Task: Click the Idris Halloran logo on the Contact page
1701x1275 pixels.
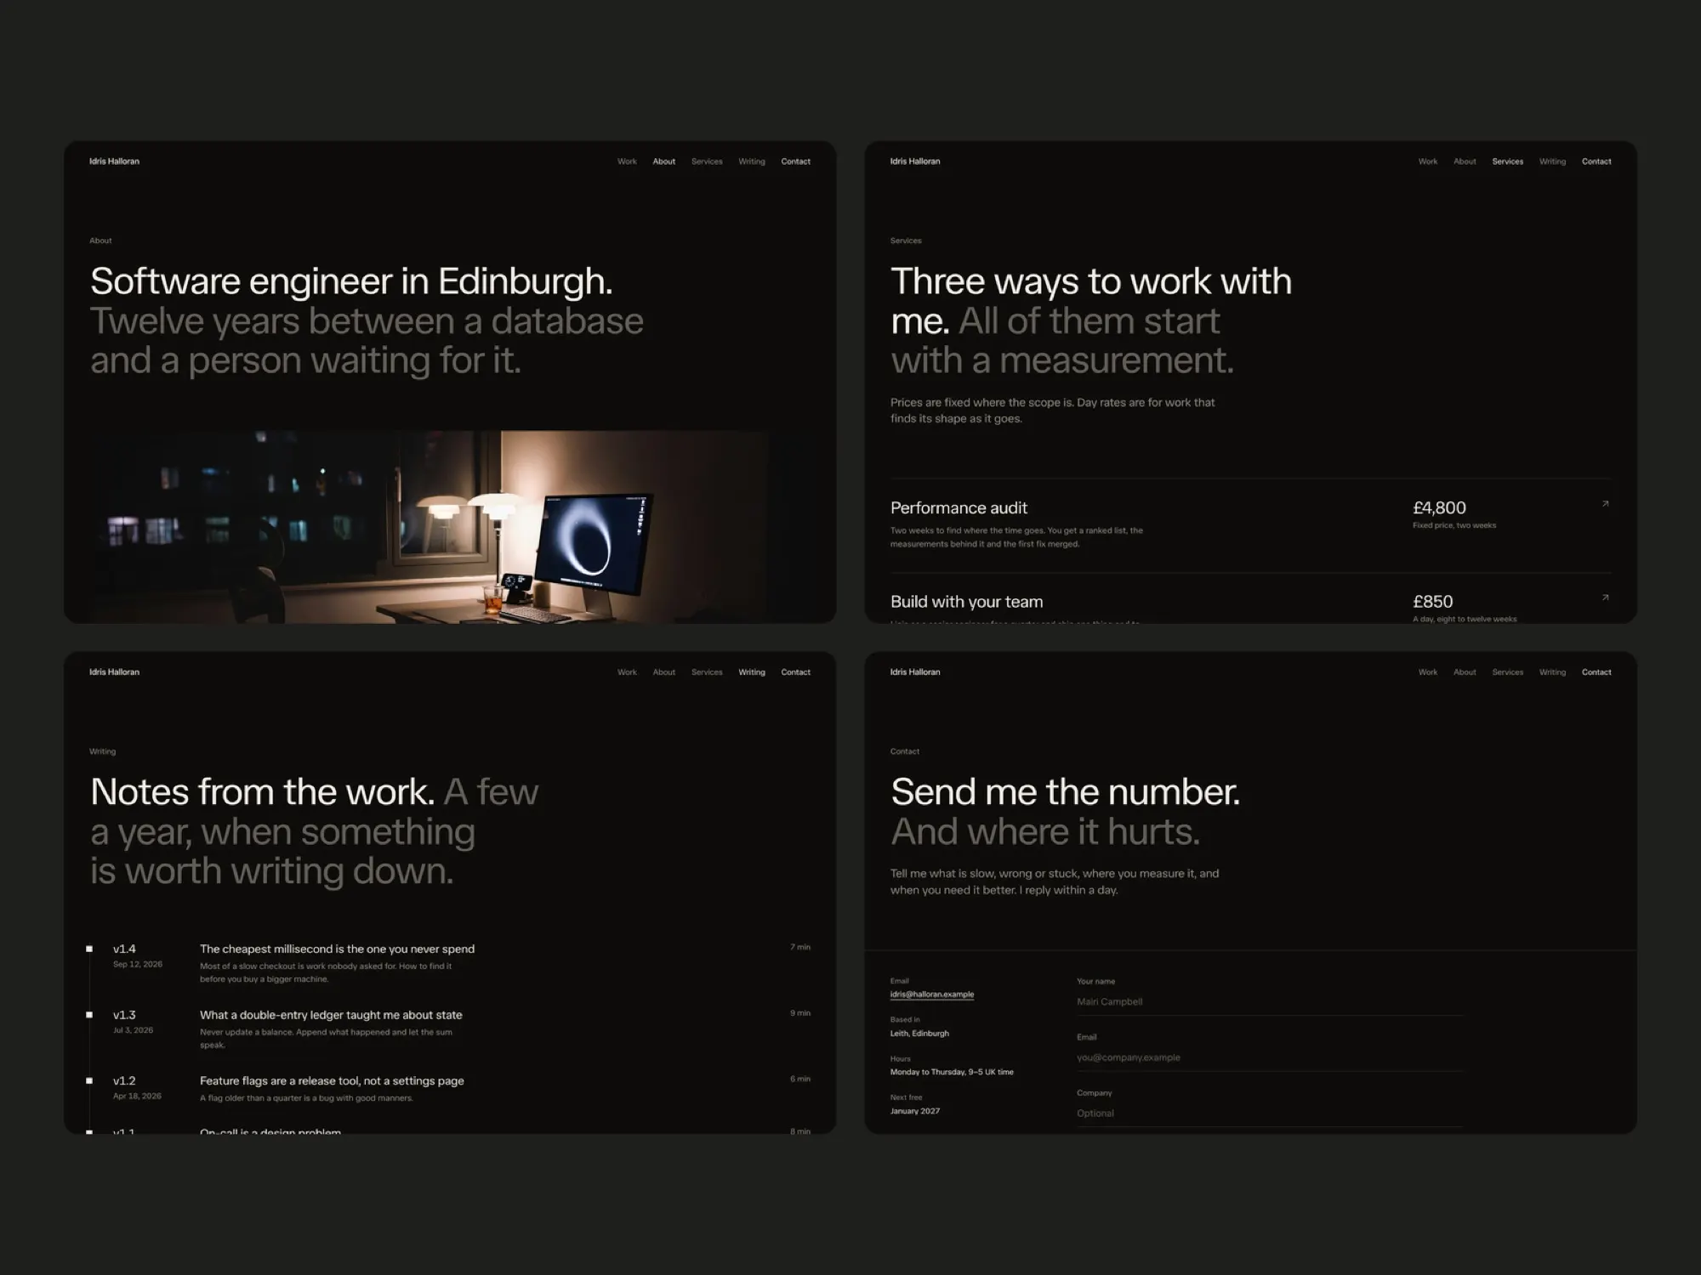Action: [915, 672]
